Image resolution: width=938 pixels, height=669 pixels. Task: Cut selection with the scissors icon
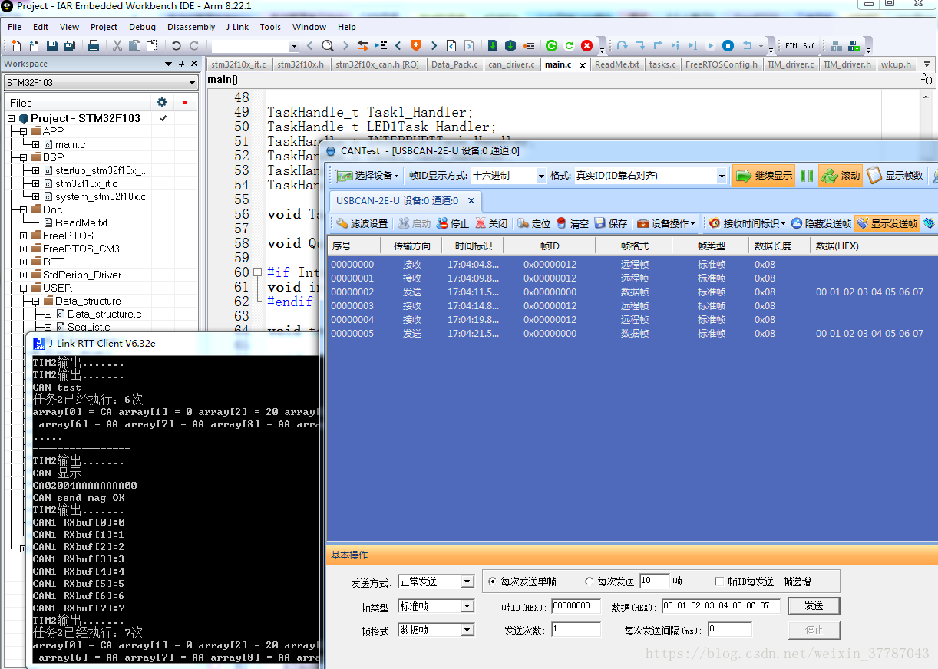(117, 46)
